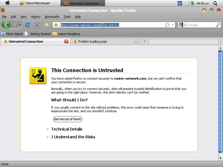Click the network tray icon next to clock
The width and height of the screenshot is (223, 167).
tap(192, 3)
